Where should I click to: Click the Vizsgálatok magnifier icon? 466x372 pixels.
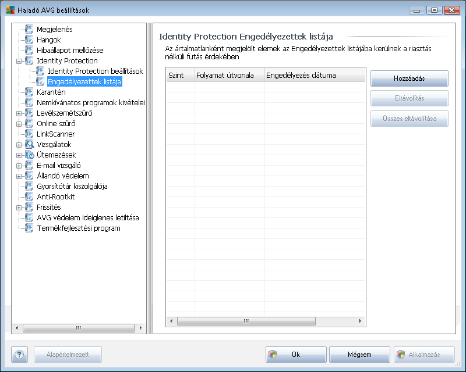click(x=29, y=144)
